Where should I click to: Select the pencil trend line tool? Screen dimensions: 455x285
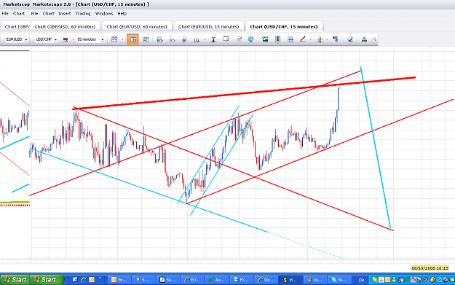pyautogui.click(x=302, y=39)
